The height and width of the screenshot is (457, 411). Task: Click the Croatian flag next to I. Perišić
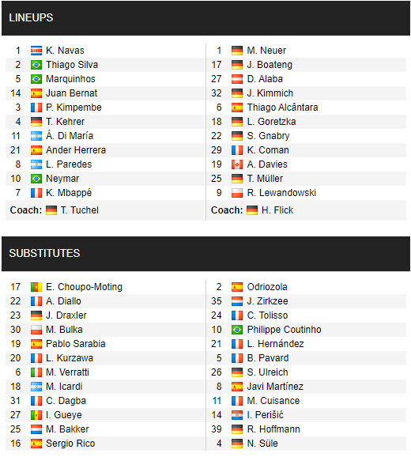click(x=237, y=415)
